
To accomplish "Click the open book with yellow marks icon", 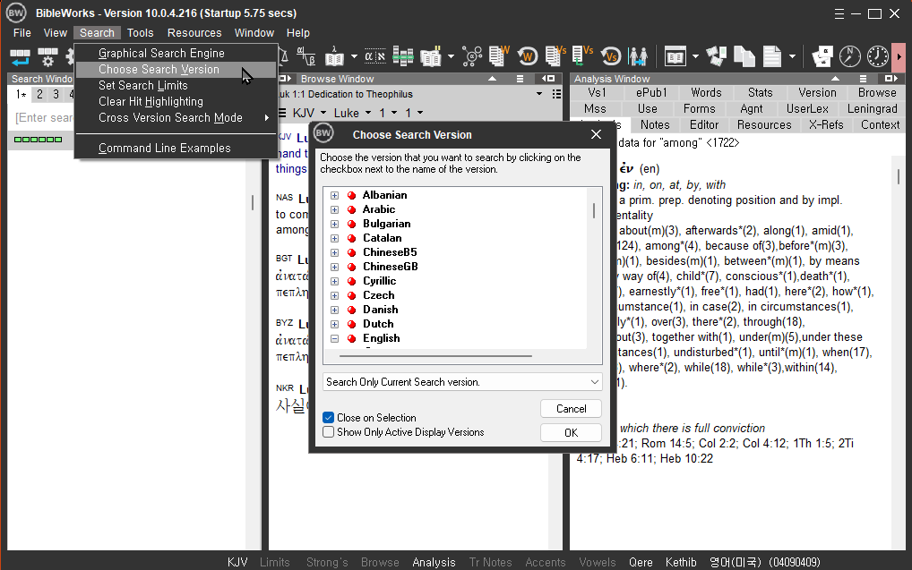I will [x=431, y=56].
